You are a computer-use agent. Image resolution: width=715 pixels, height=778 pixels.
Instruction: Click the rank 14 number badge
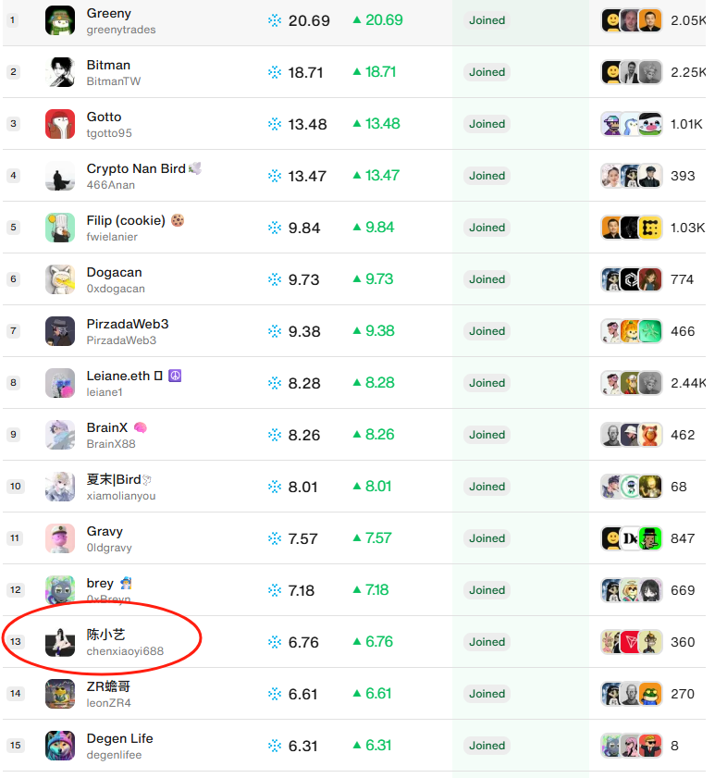16,694
